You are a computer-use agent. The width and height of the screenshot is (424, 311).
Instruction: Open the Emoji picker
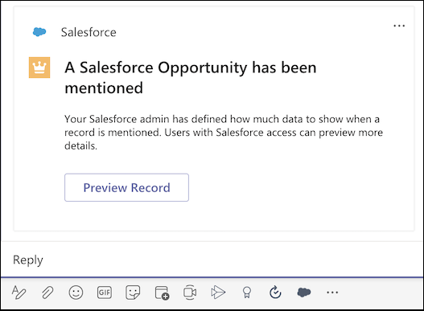tap(76, 293)
